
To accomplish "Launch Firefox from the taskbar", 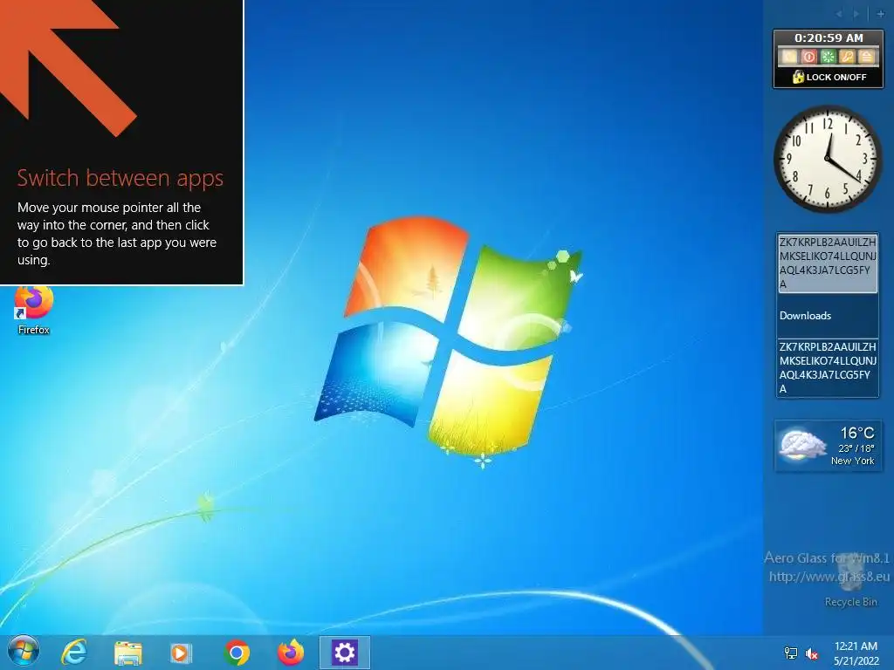I will coord(291,653).
